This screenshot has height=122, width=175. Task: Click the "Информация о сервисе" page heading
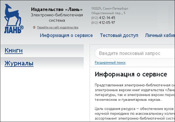point(131,74)
